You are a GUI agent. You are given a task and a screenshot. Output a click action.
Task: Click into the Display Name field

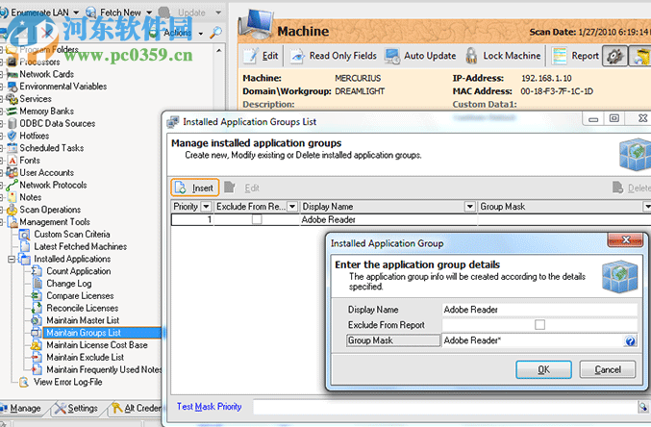[539, 310]
